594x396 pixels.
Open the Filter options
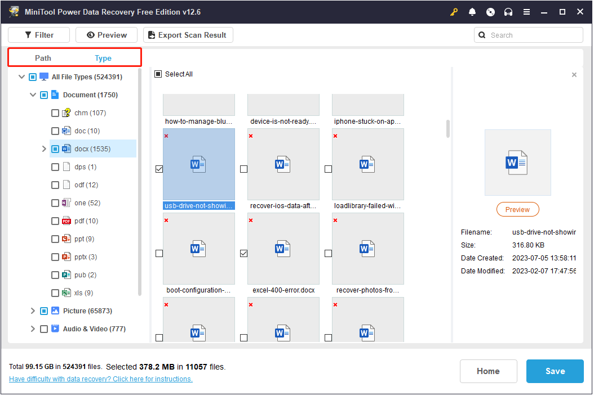[38, 34]
